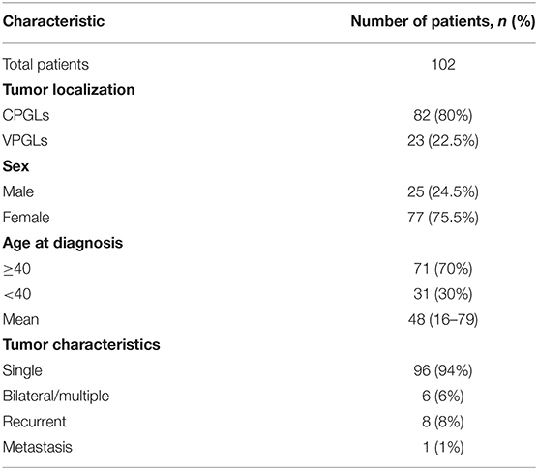Click the CPGLs row label
The width and height of the screenshot is (538, 470).
tap(26, 115)
